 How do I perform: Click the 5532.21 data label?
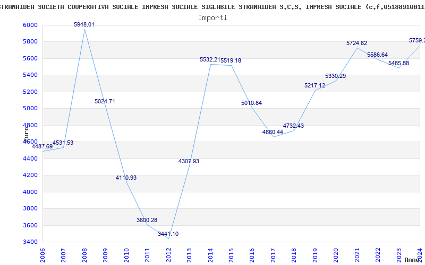[210, 59]
